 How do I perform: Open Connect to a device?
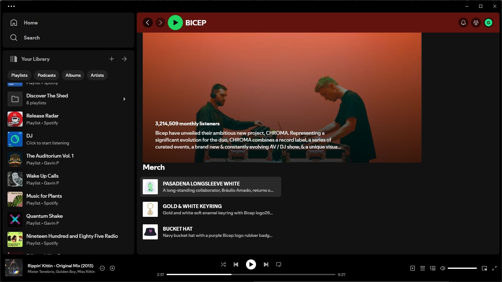[x=433, y=268]
